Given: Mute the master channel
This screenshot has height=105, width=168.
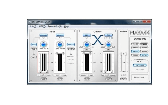Looking at the screenshot, I should [123, 79].
